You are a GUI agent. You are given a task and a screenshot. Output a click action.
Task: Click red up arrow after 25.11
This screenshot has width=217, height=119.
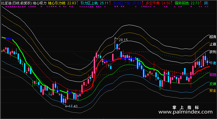pyautogui.click(x=110, y=3)
